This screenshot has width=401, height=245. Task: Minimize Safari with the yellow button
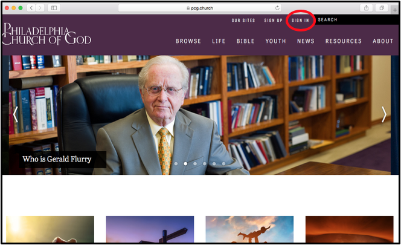tap(13, 8)
